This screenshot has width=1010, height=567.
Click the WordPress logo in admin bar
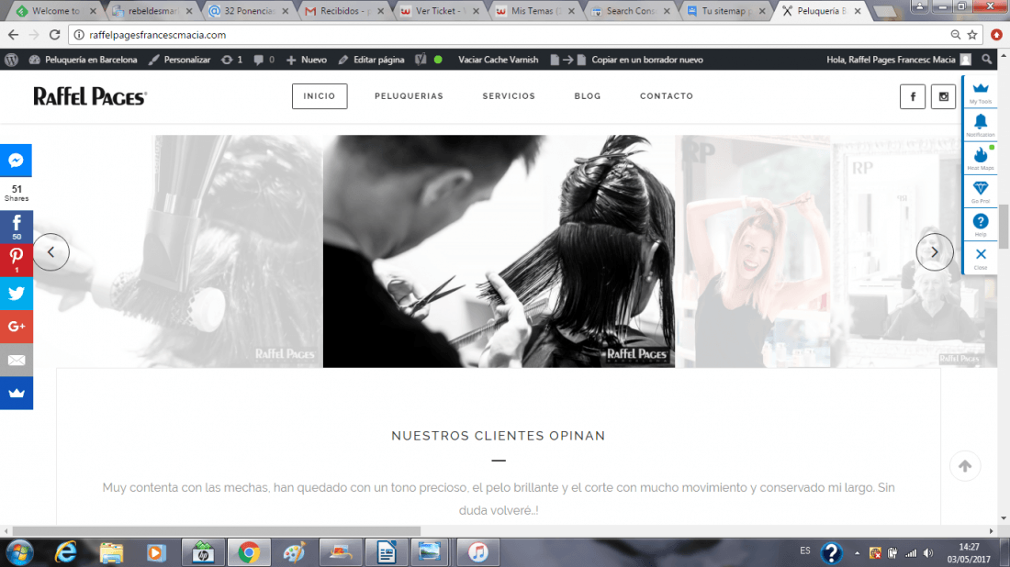[11, 60]
